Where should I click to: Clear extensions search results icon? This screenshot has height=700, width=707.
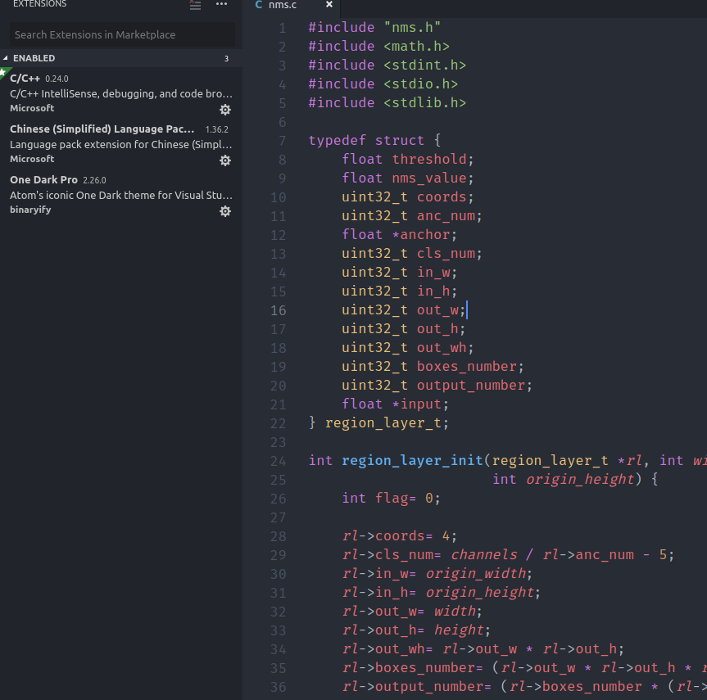pyautogui.click(x=195, y=5)
